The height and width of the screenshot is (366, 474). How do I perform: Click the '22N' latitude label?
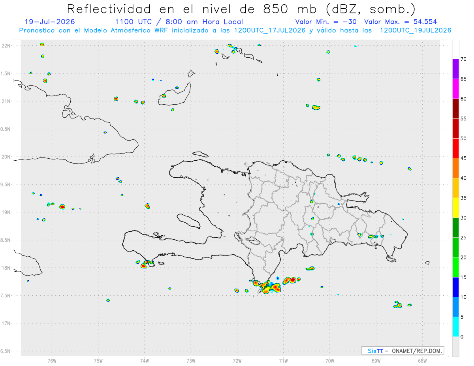coord(7,46)
